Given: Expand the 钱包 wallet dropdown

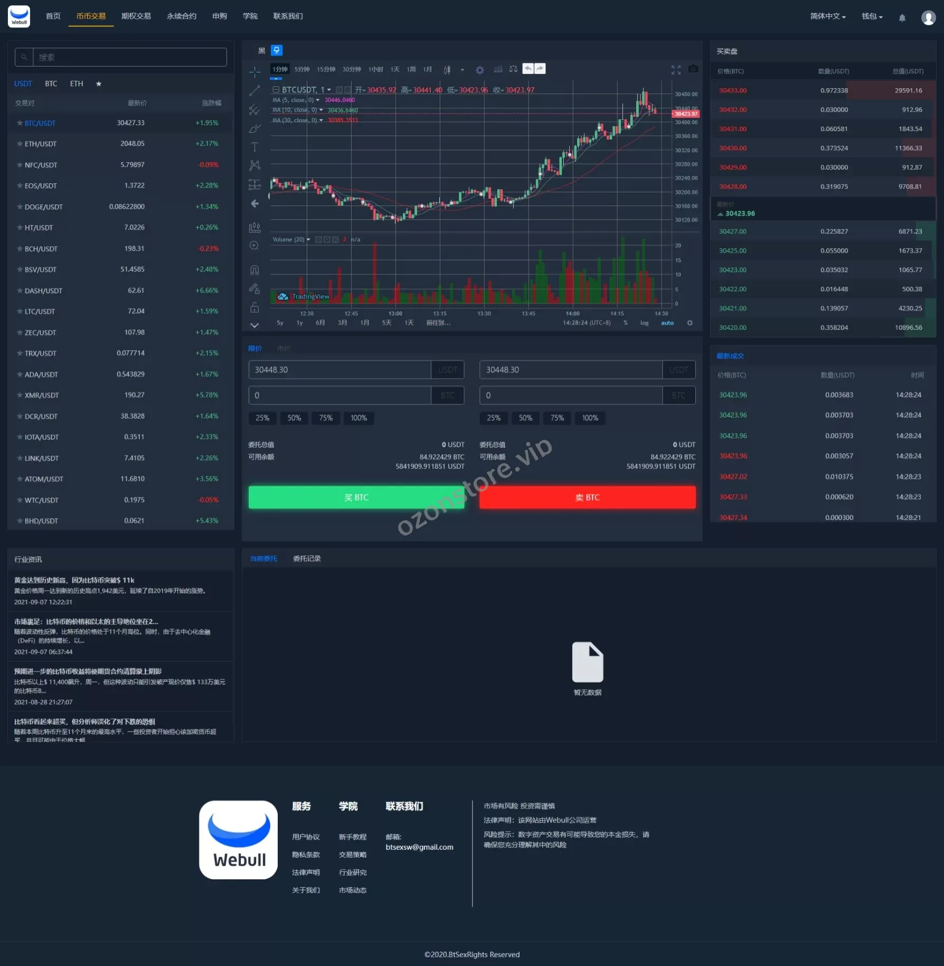Looking at the screenshot, I should point(872,16).
